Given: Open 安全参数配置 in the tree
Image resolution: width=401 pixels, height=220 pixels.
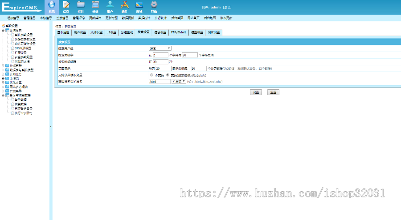Looking at the screenshot, I should point(24,57).
